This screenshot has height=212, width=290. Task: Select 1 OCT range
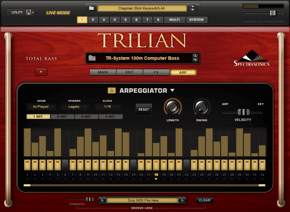click(x=38, y=117)
